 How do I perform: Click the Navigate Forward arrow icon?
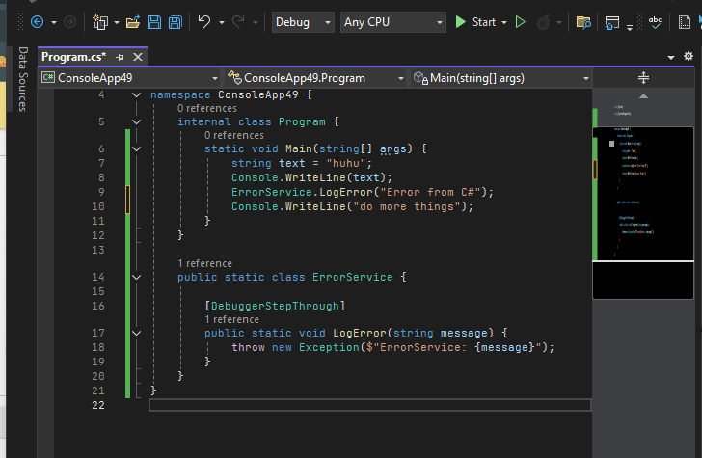coord(69,22)
